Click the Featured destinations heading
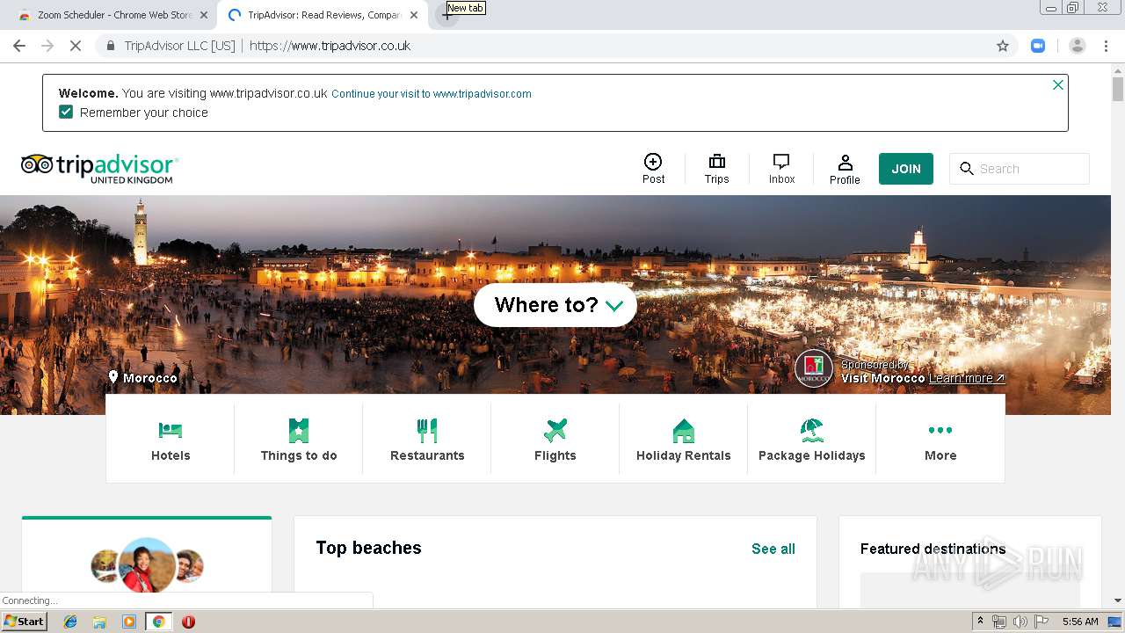This screenshot has width=1125, height=633. click(x=933, y=549)
